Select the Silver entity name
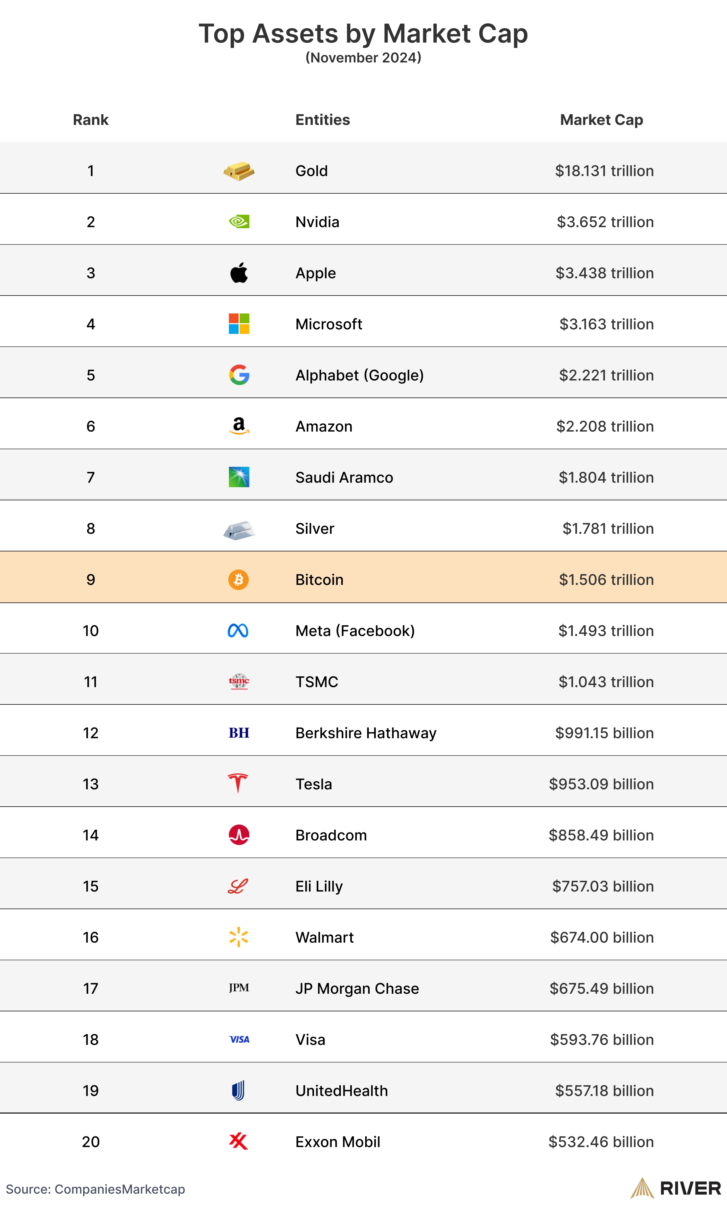This screenshot has width=727, height=1205. (315, 528)
